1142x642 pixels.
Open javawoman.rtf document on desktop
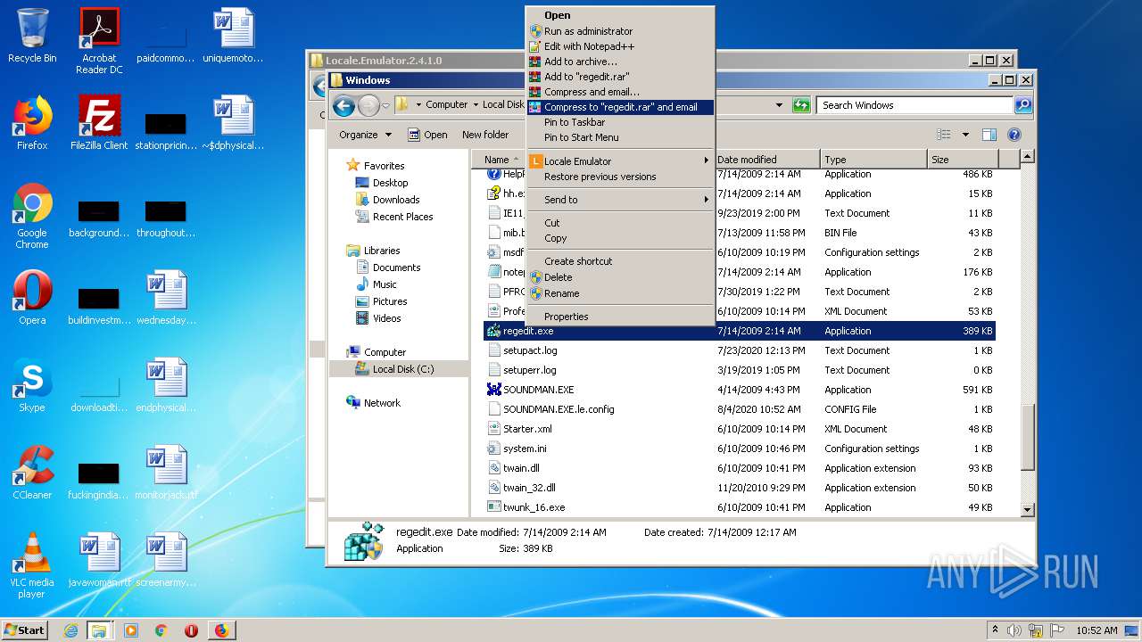pyautogui.click(x=99, y=560)
